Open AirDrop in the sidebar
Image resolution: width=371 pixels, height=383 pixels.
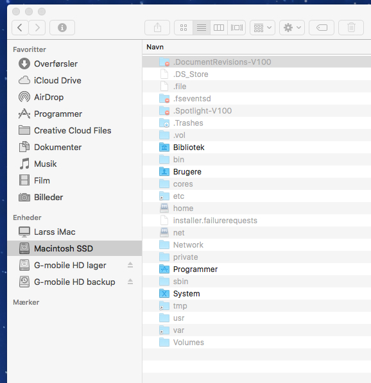(x=49, y=98)
